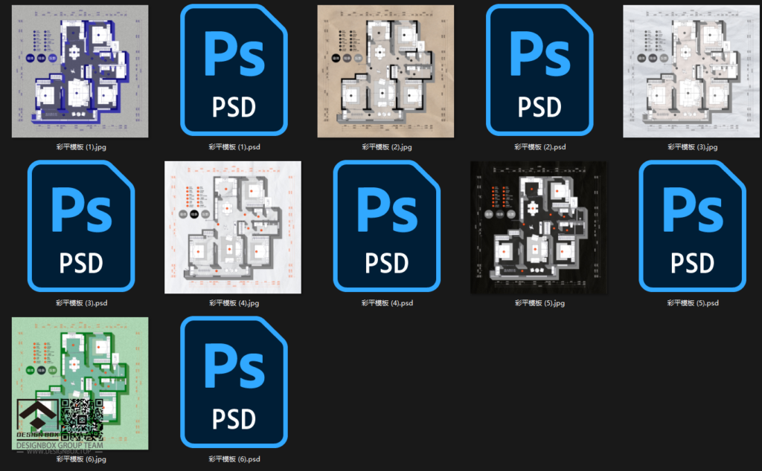The height and width of the screenshot is (471, 762).
Task: Open the blue-toned 彩平模板 (1).jpg thumbnail
Action: tap(81, 71)
